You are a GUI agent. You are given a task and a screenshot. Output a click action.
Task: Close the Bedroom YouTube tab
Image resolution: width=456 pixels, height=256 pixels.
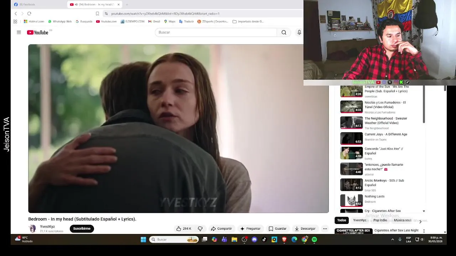coord(119,5)
